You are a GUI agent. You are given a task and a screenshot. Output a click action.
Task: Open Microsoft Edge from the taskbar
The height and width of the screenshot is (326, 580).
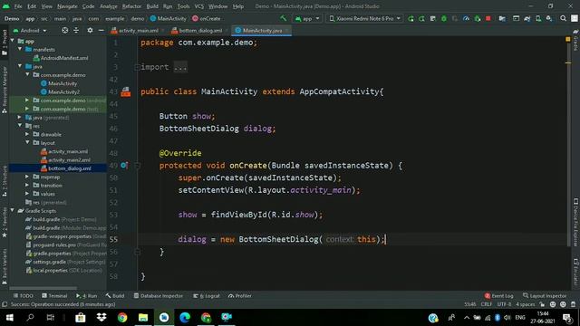[x=185, y=318]
